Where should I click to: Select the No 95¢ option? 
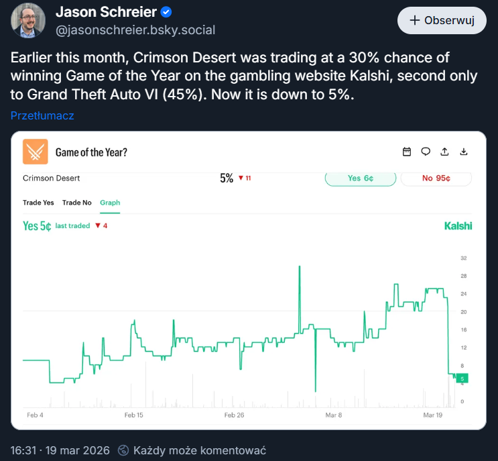point(436,178)
